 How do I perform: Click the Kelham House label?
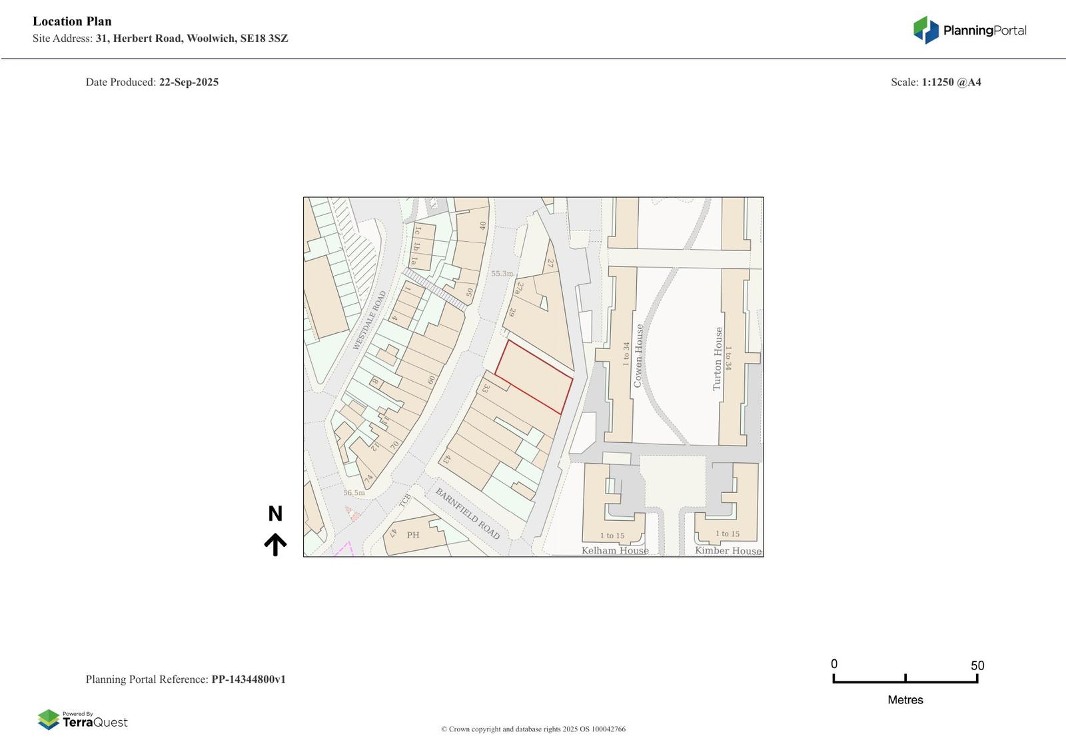(614, 551)
